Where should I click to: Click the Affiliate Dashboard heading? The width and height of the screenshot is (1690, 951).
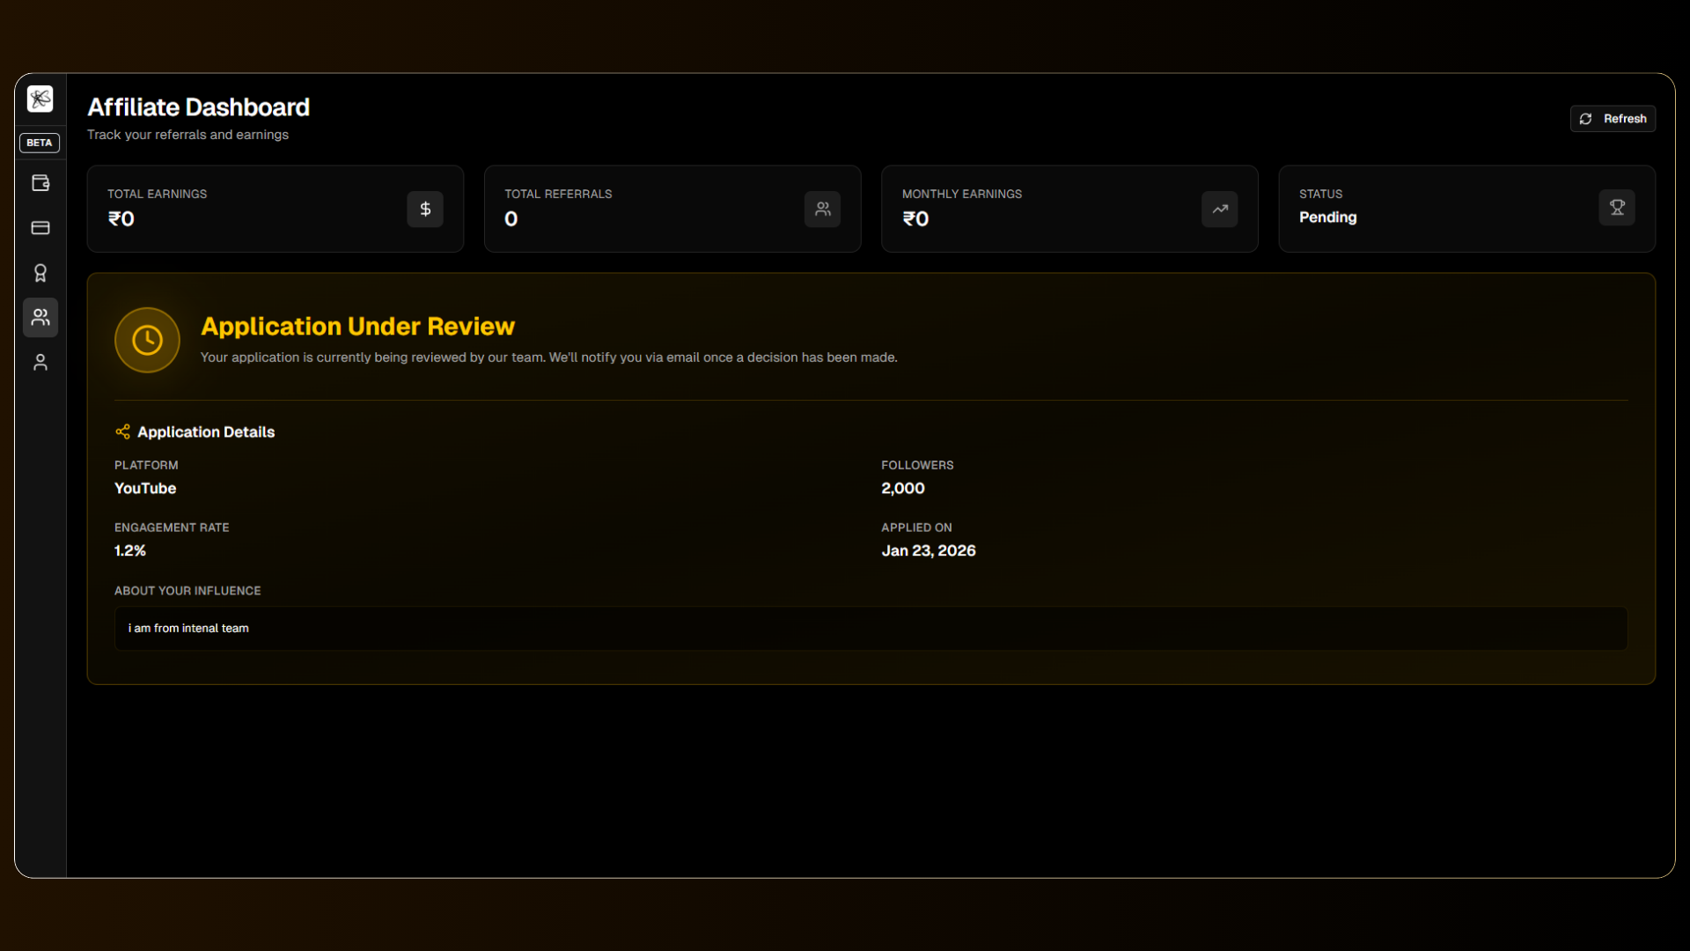pos(198,107)
